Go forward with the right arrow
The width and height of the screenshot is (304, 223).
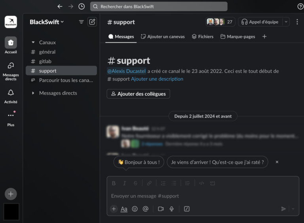point(71,7)
